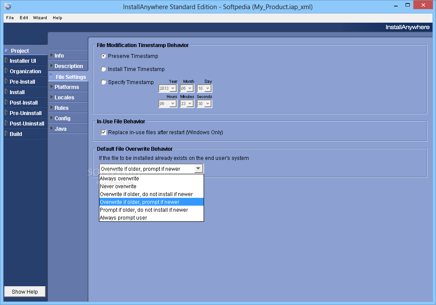This screenshot has width=436, height=305.
Task: Maximize the InstallAnywhere window
Action: point(408,5)
